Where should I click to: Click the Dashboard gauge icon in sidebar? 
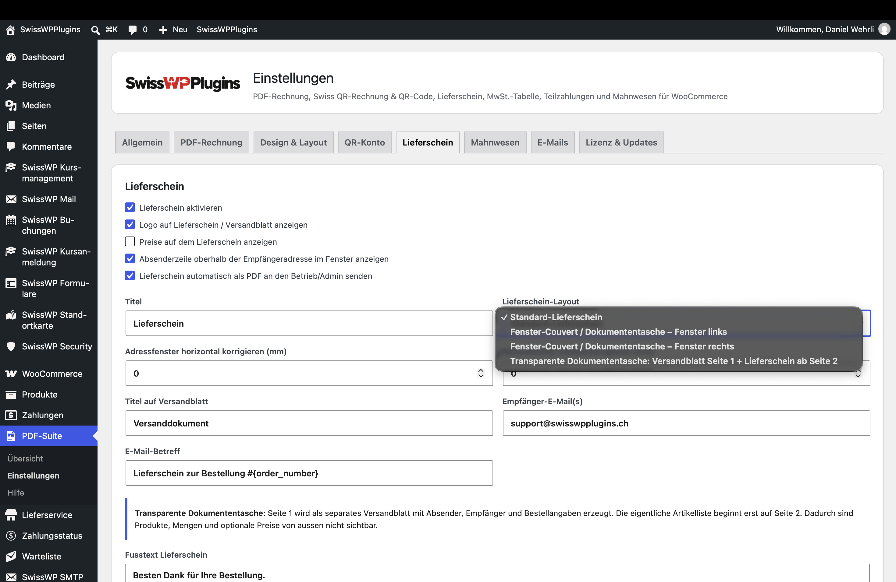coord(11,57)
